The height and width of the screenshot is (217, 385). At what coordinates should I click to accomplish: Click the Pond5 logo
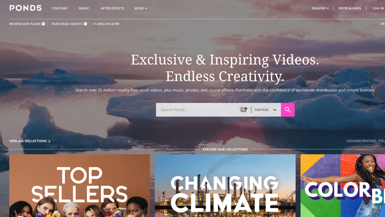(x=26, y=8)
